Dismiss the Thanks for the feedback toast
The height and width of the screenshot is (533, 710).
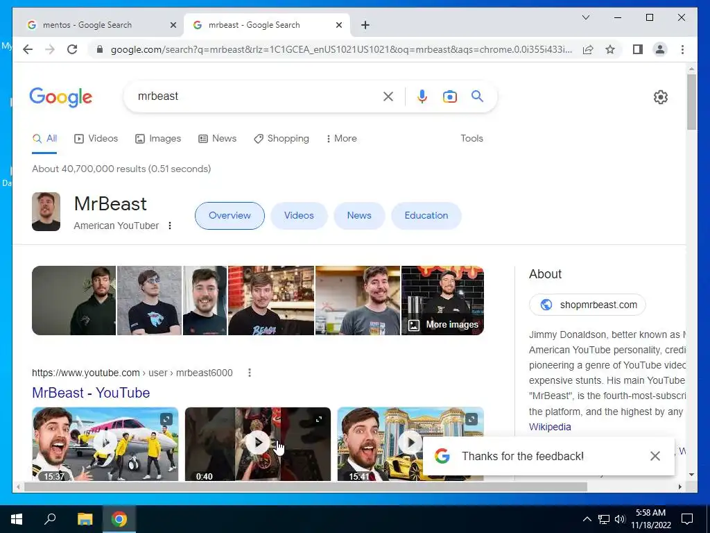(655, 456)
